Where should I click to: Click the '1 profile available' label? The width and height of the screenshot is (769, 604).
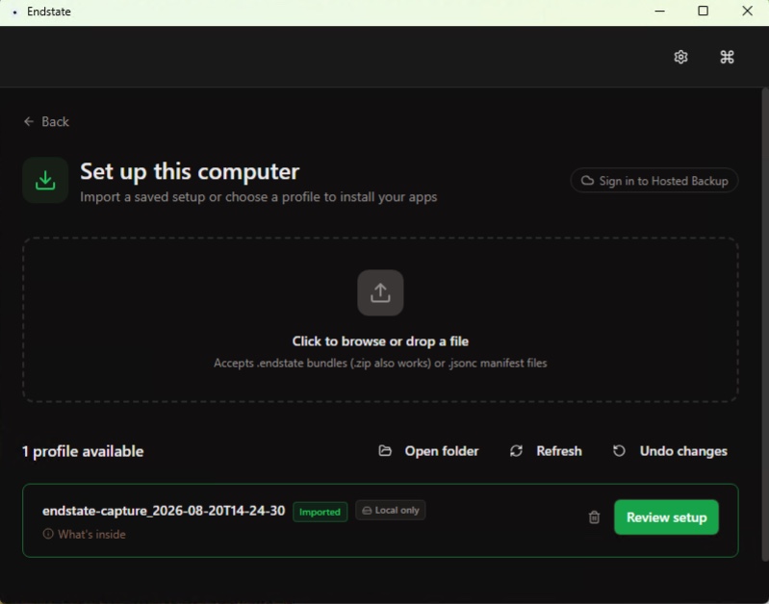83,451
